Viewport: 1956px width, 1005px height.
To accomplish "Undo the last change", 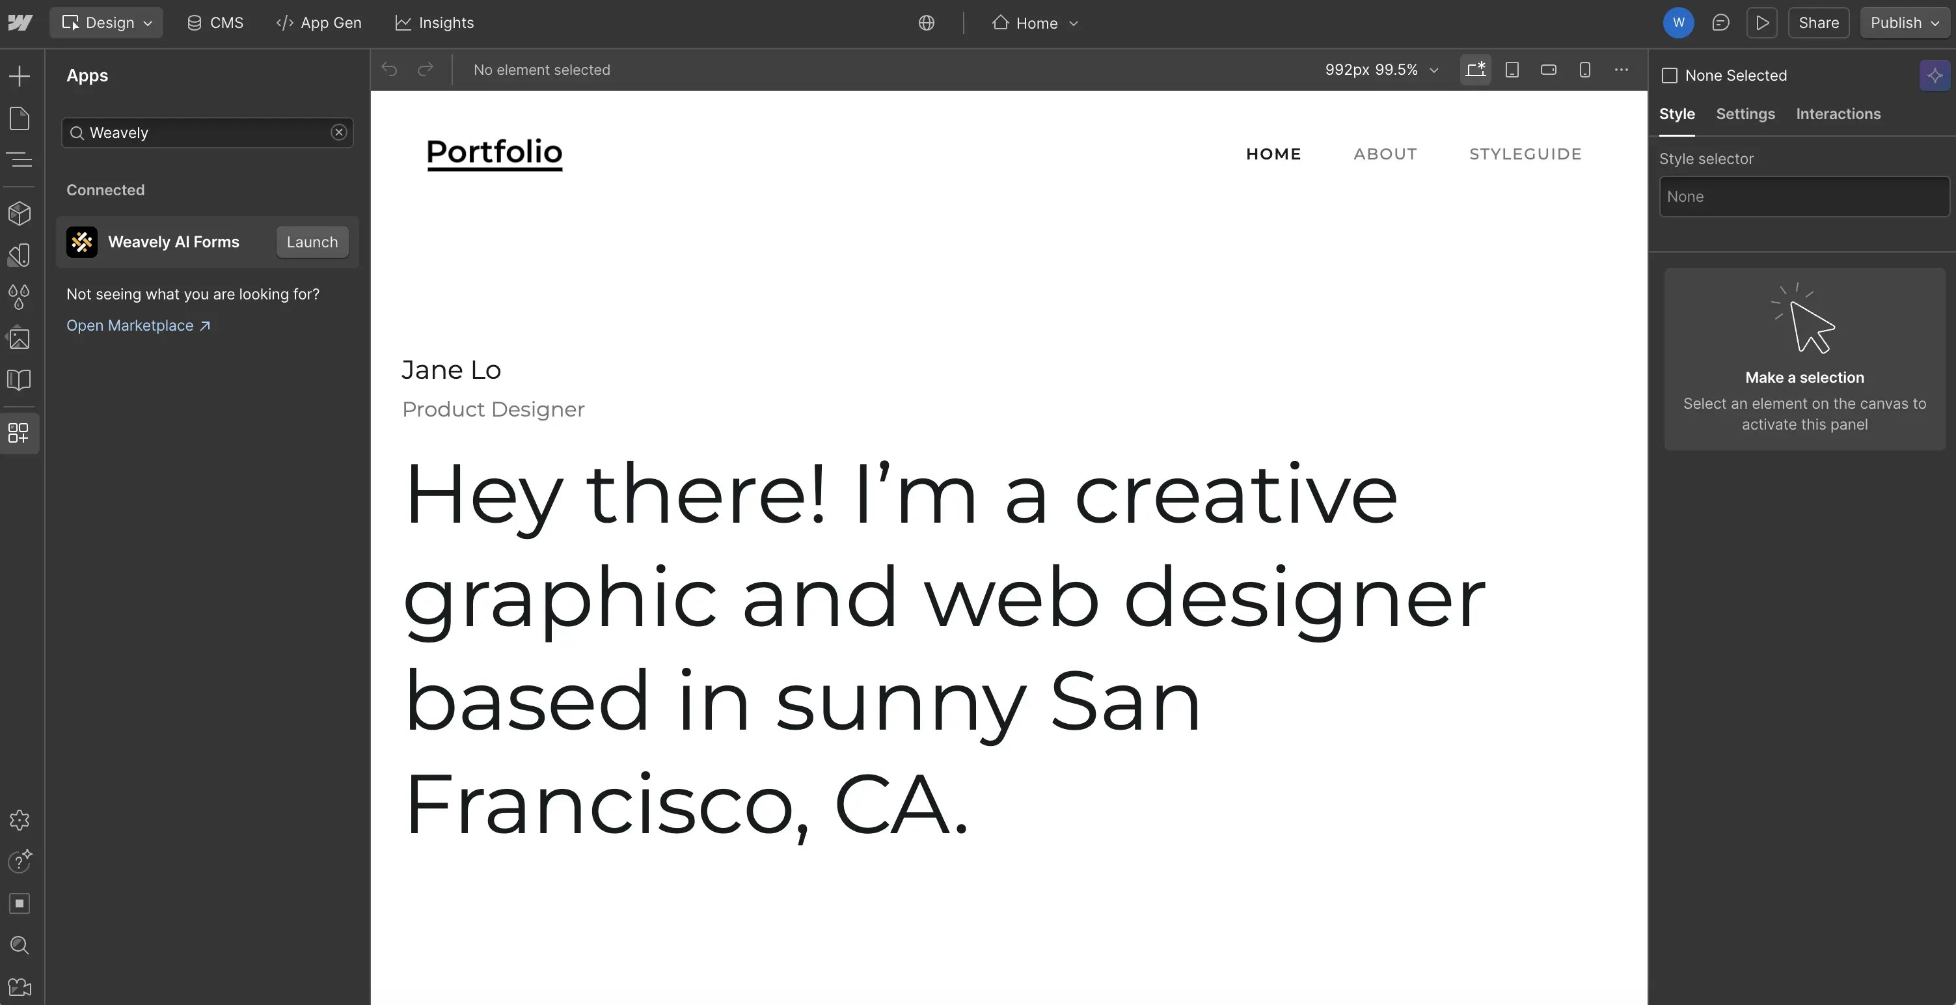I will 388,69.
